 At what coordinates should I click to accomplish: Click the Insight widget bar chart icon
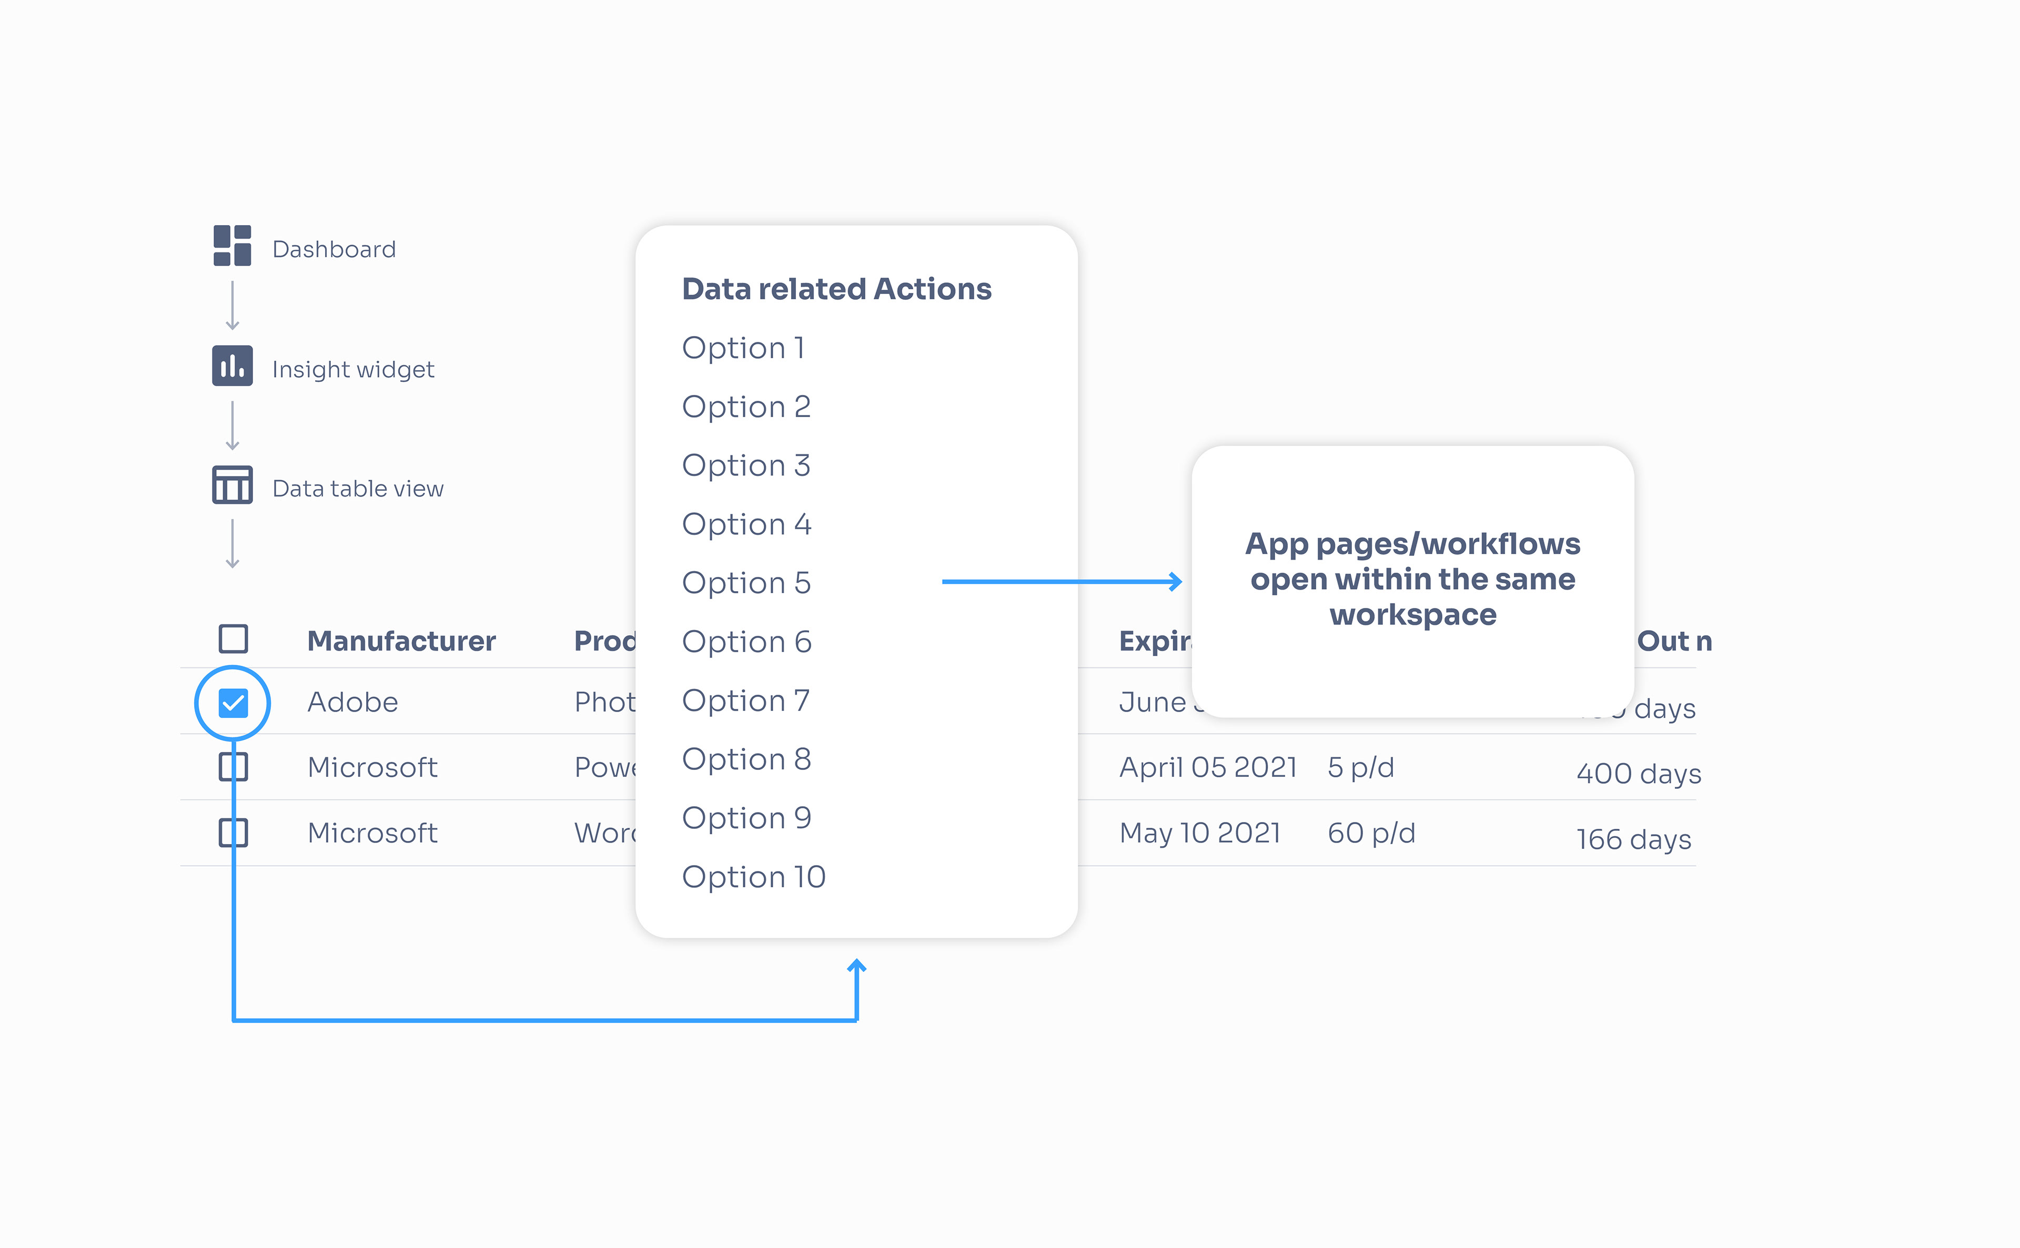point(232,366)
